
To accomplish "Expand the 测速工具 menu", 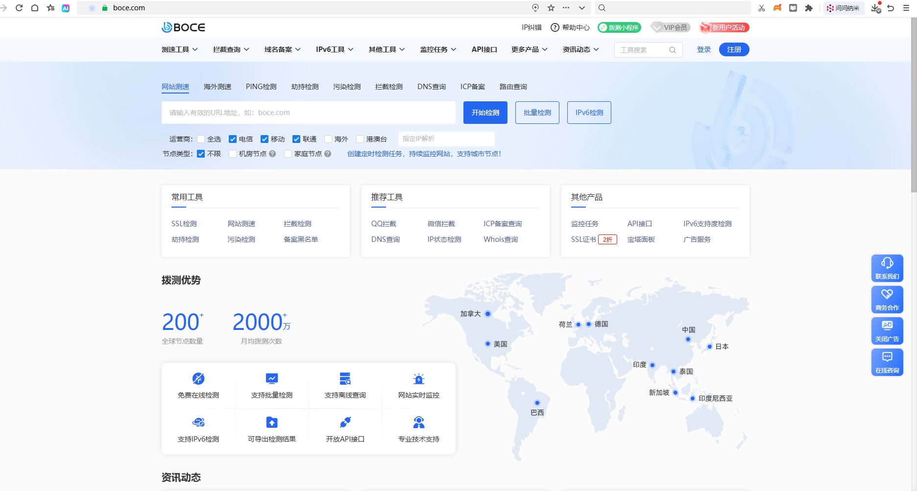I will (x=179, y=49).
